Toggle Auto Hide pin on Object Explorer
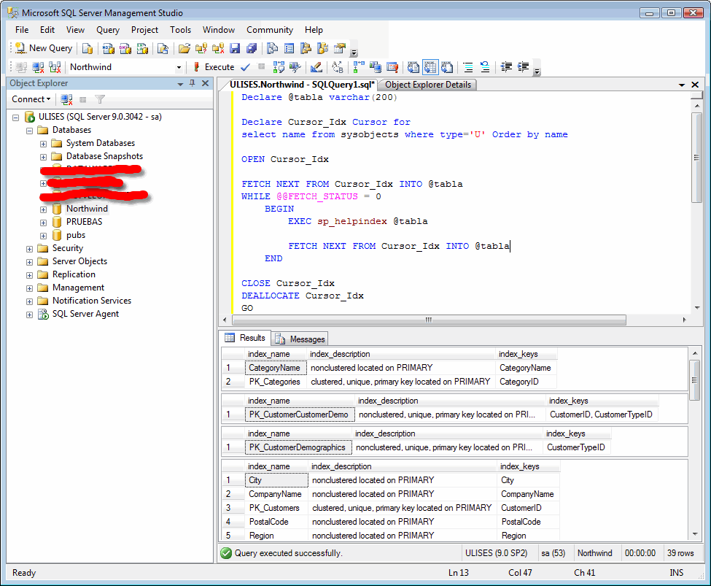711x586 pixels. (x=193, y=83)
